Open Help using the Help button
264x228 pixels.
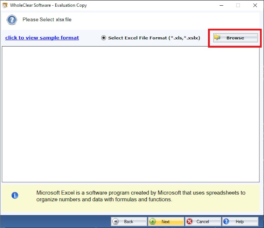tap(240, 222)
